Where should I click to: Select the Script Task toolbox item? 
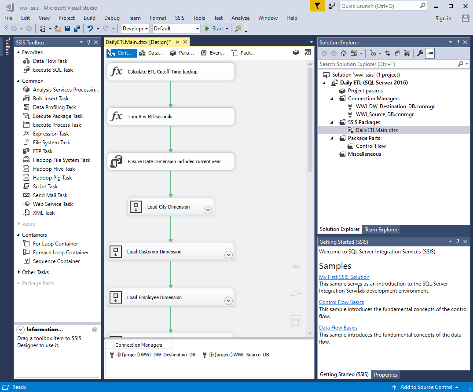pyautogui.click(x=45, y=187)
